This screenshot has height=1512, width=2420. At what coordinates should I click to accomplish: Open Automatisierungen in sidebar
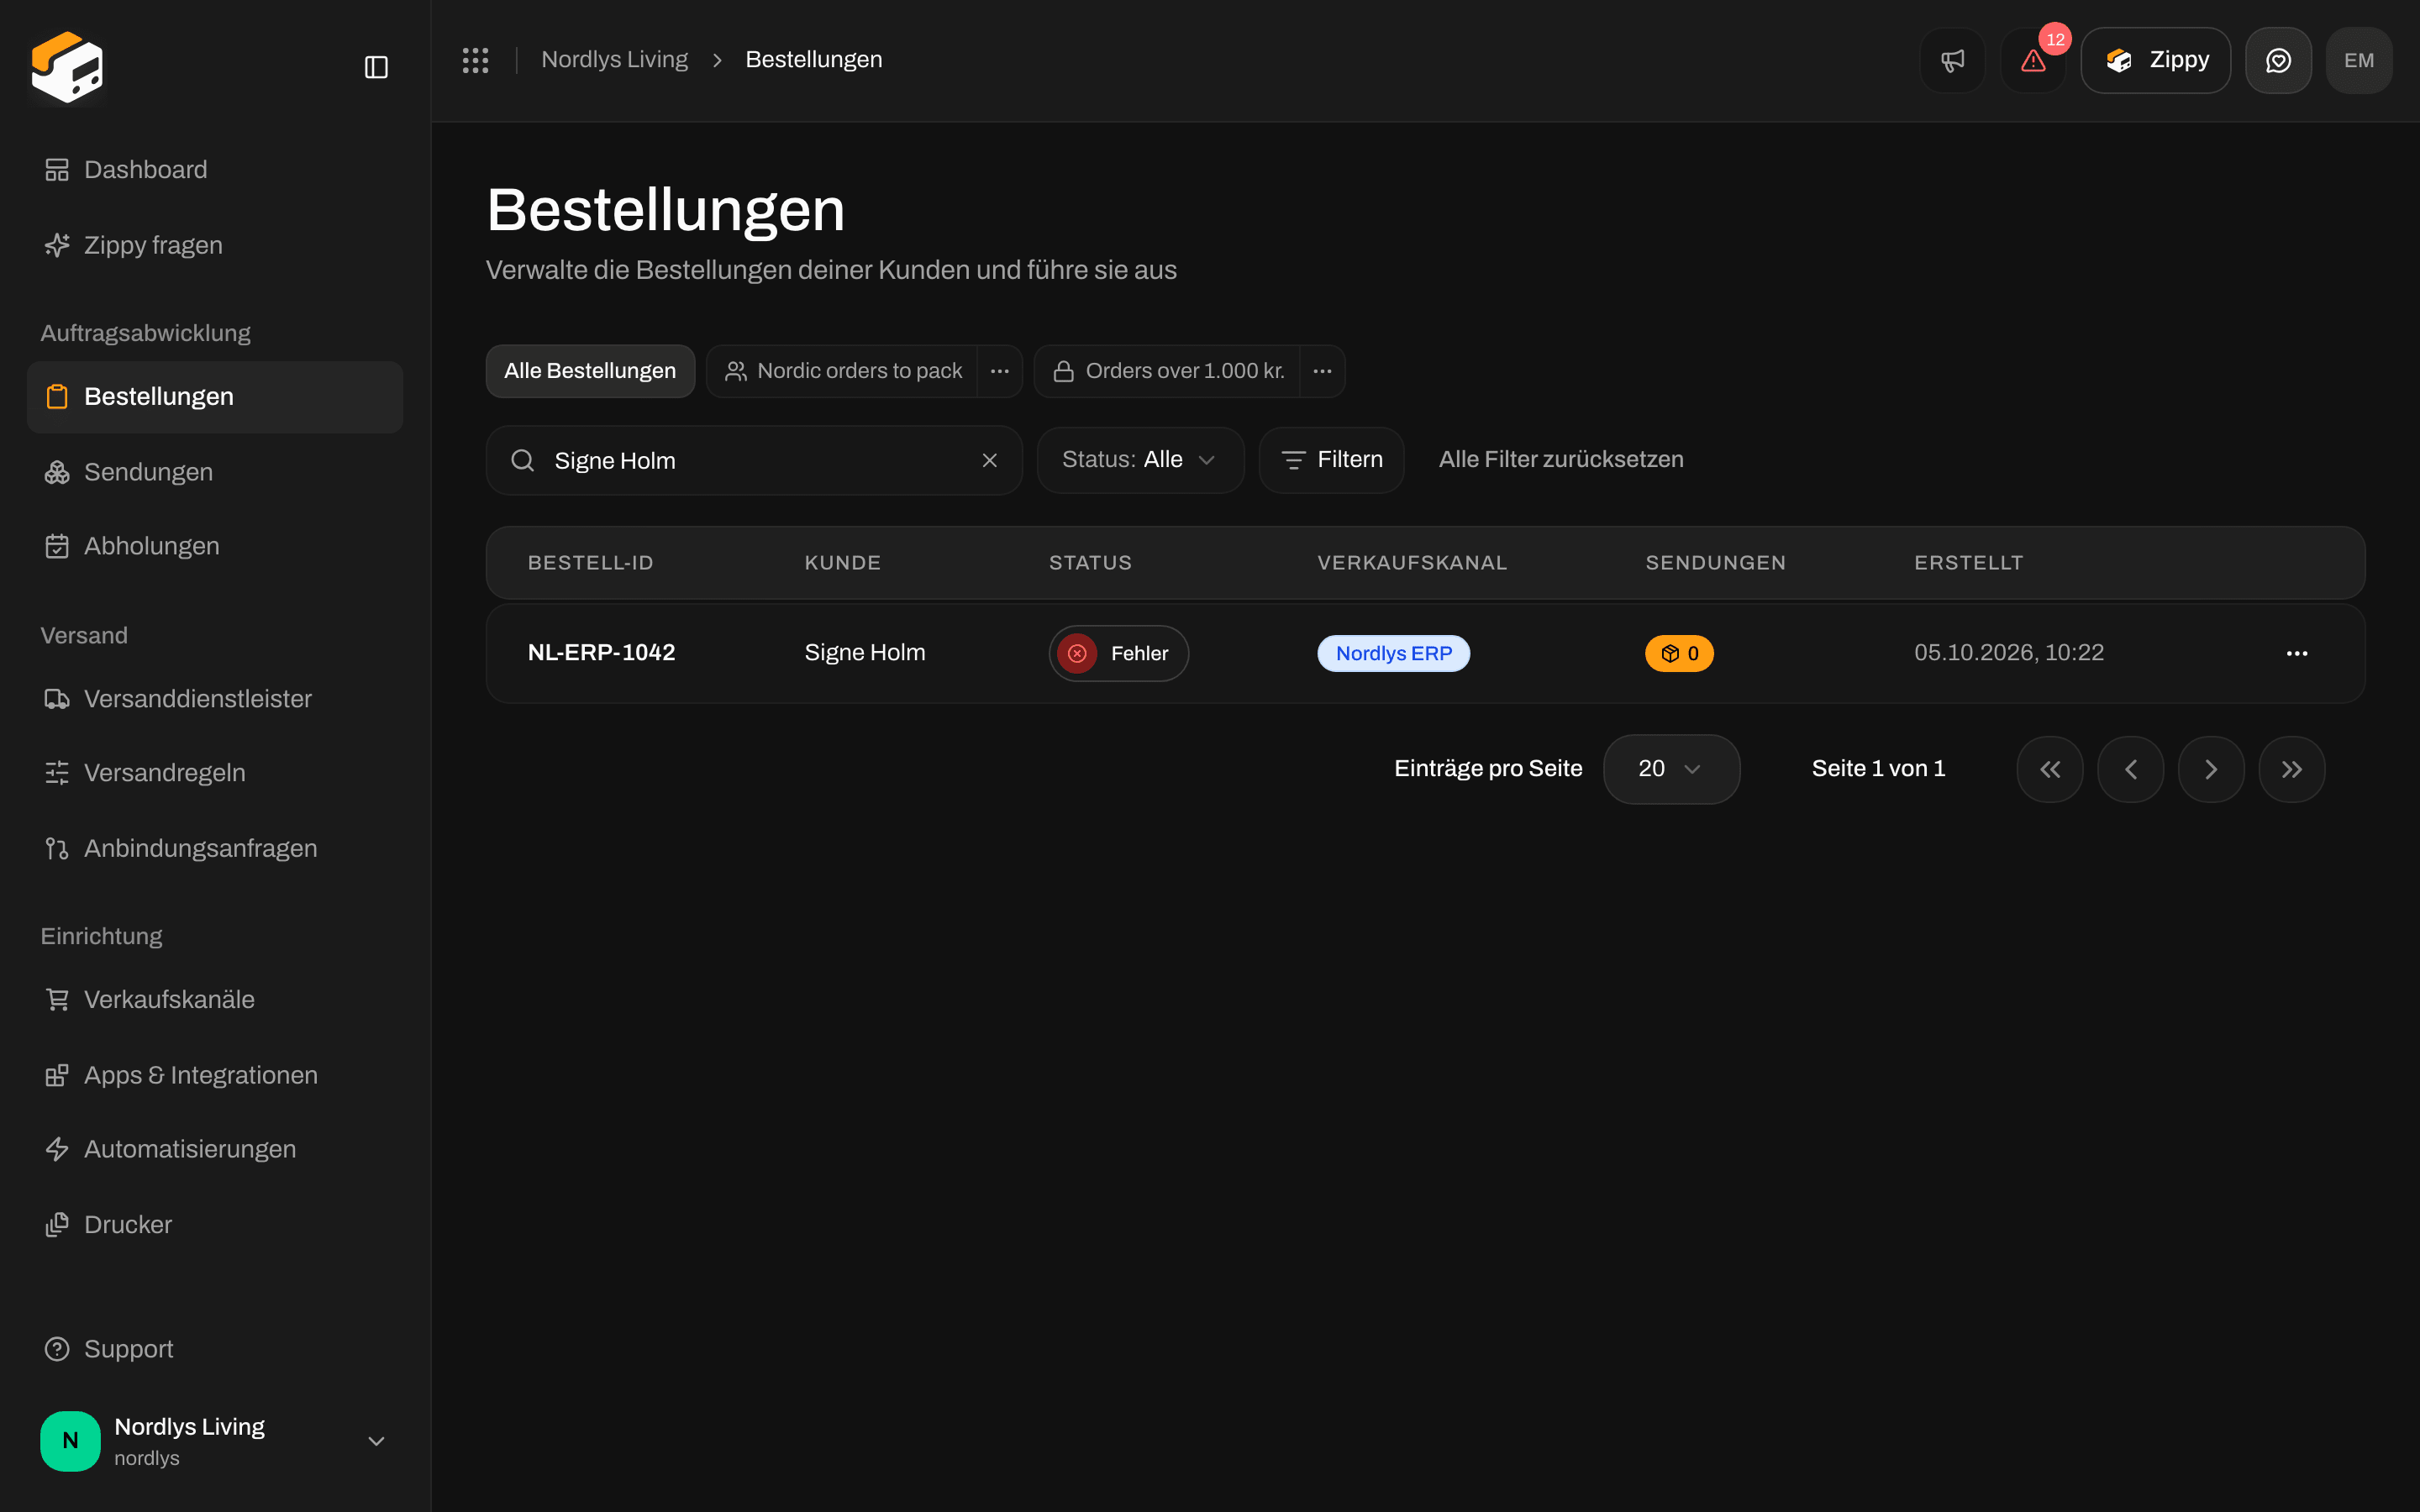click(215, 1149)
